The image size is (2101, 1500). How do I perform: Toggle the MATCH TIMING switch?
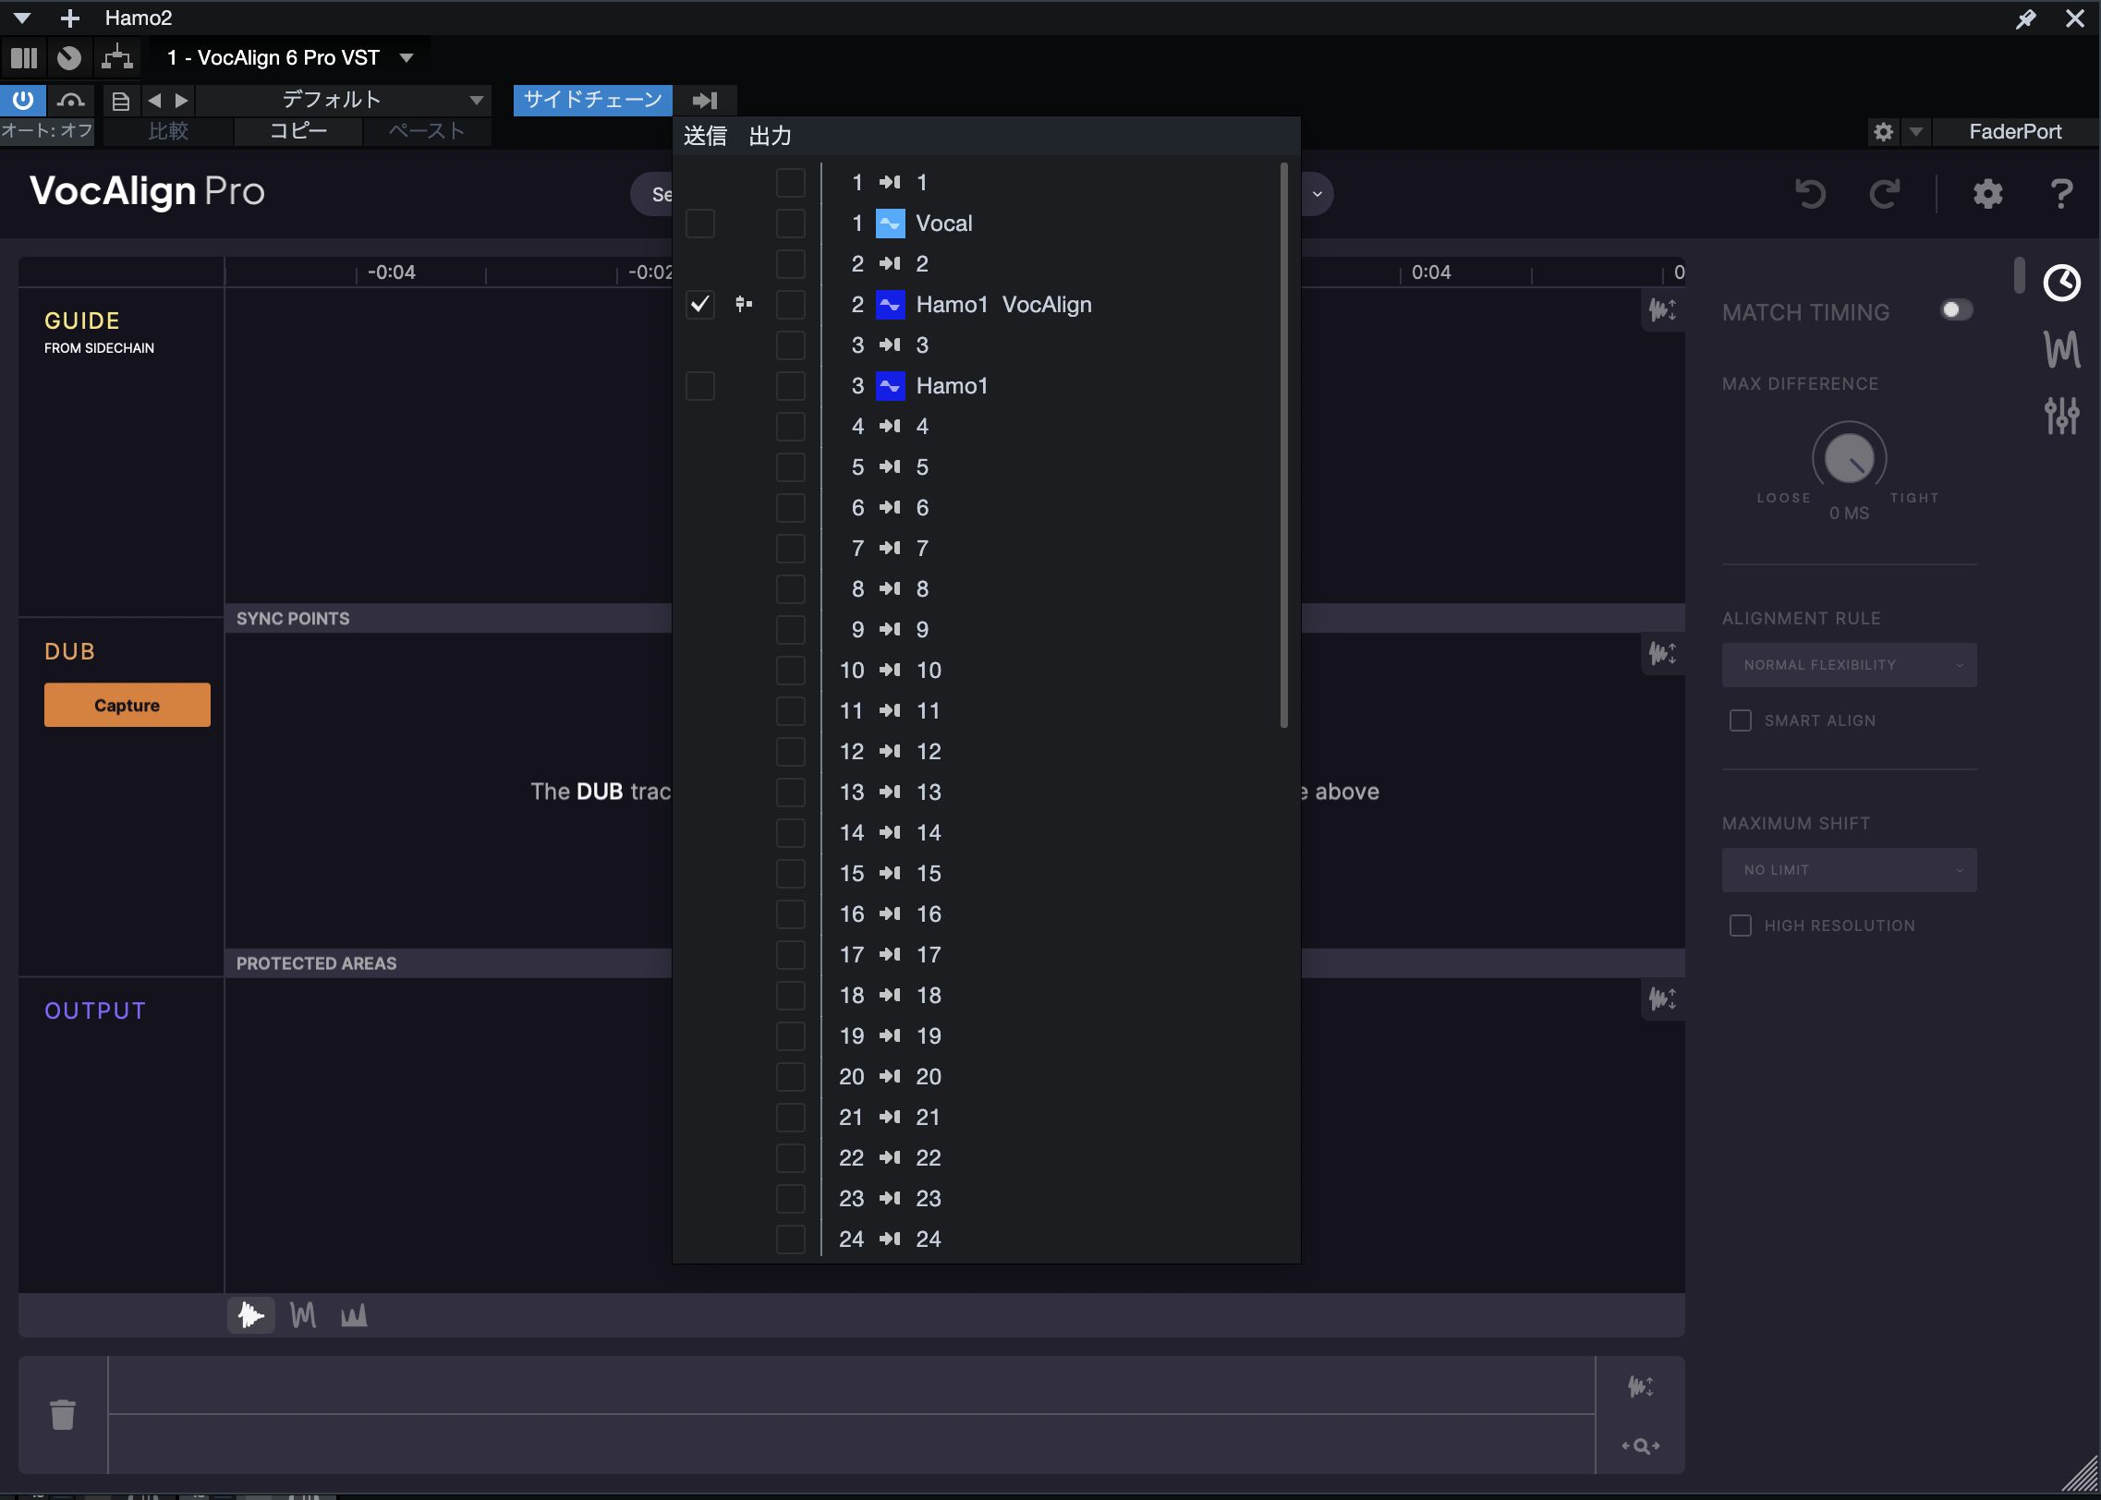[1956, 310]
